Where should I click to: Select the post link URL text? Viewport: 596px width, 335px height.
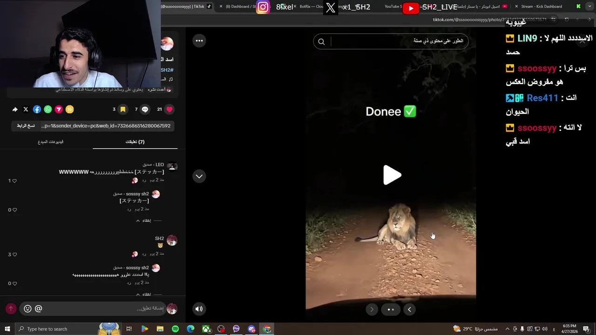(x=106, y=126)
